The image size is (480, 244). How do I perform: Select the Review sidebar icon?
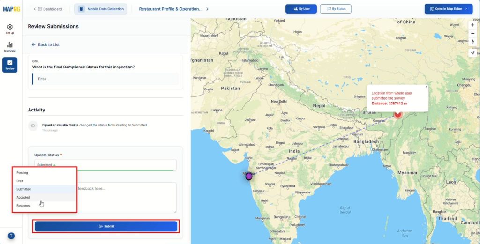pos(10,65)
